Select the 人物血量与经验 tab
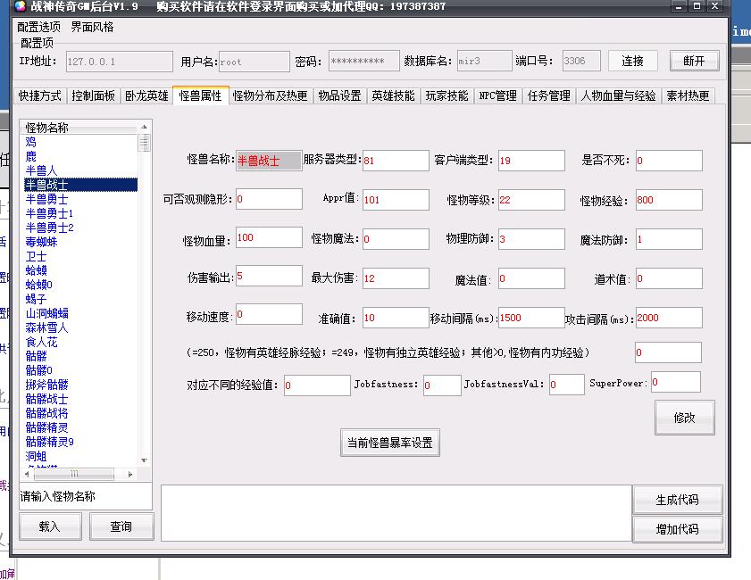751x580 pixels. tap(618, 95)
